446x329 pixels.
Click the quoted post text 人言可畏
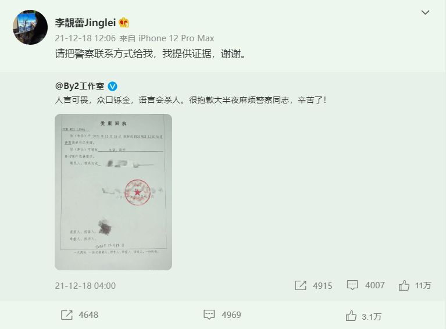72,100
